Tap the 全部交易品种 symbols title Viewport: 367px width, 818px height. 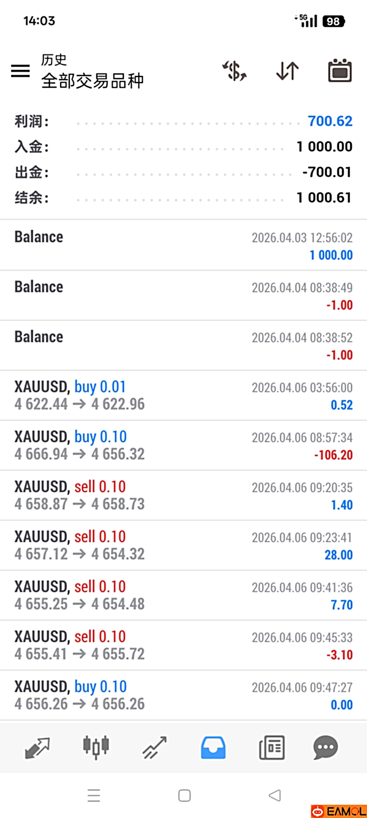(x=92, y=81)
